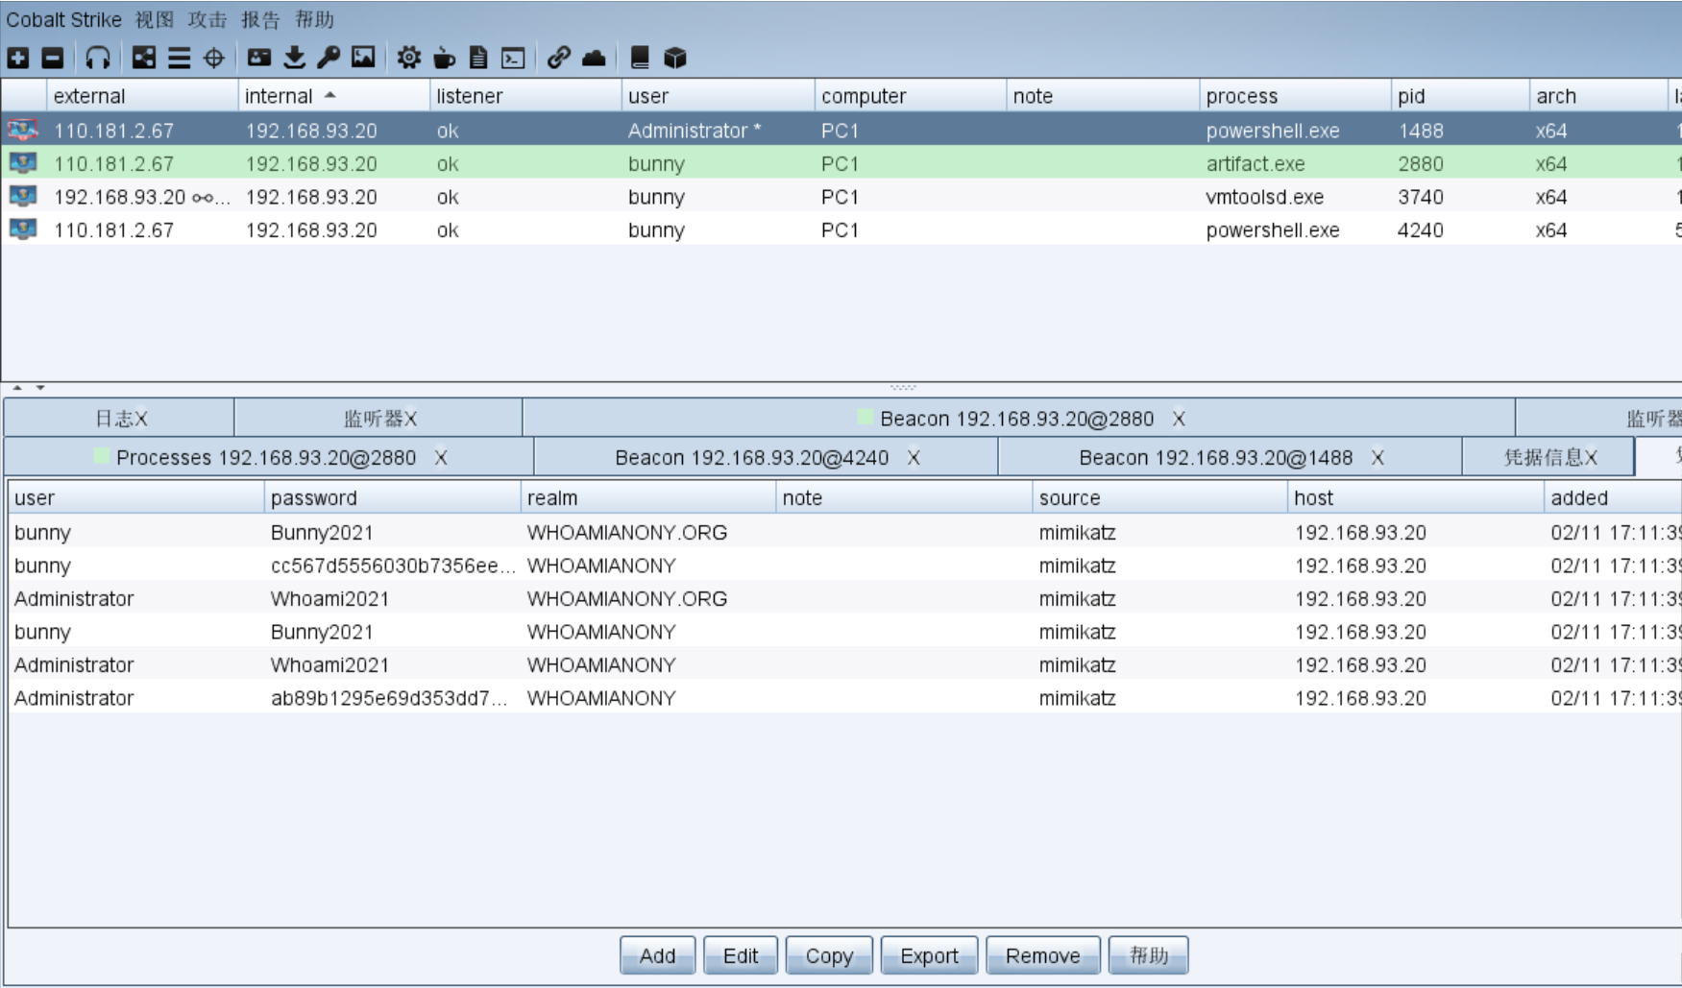This screenshot has height=988, width=1682.
Task: Sort sessions by the arch column
Action: tap(1598, 96)
